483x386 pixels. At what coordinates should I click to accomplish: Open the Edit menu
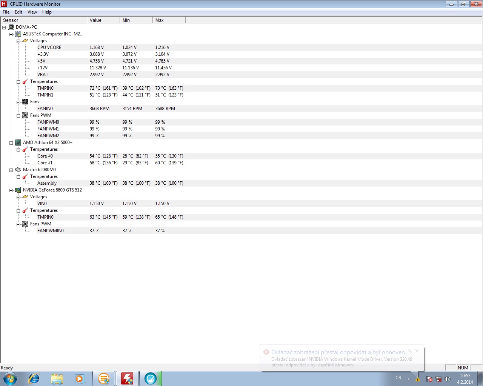point(18,12)
